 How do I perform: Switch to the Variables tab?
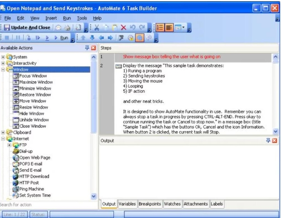click(127, 204)
